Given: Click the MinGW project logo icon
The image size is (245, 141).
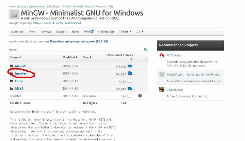Looking at the screenshot, I should pyautogui.click(x=14, y=15).
